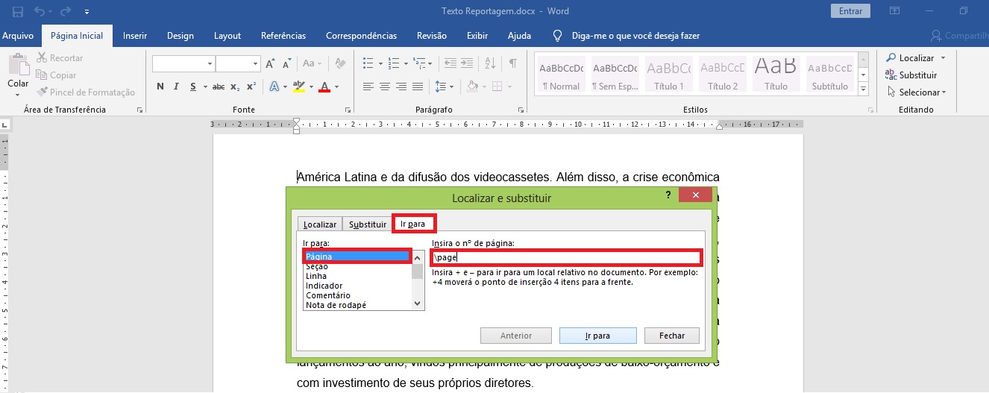Click the show paragraph marks (¶) icon
The width and height of the screenshot is (989, 393).
[512, 63]
